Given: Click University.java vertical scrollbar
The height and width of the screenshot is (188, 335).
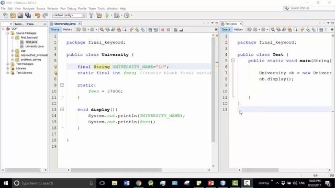Looking at the screenshot, I should tap(213, 89).
